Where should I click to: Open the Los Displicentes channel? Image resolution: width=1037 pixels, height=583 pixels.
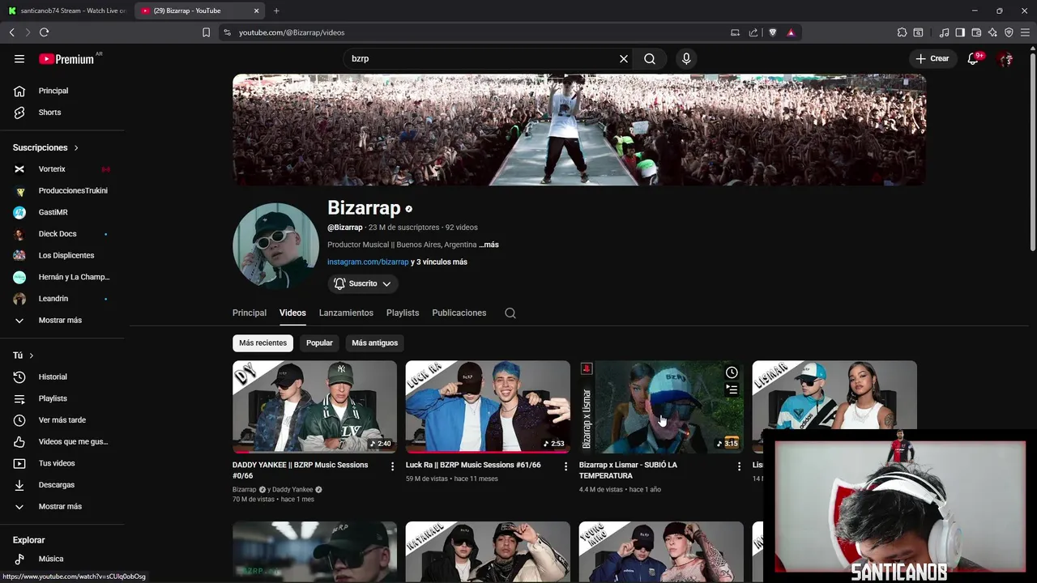coord(63,255)
